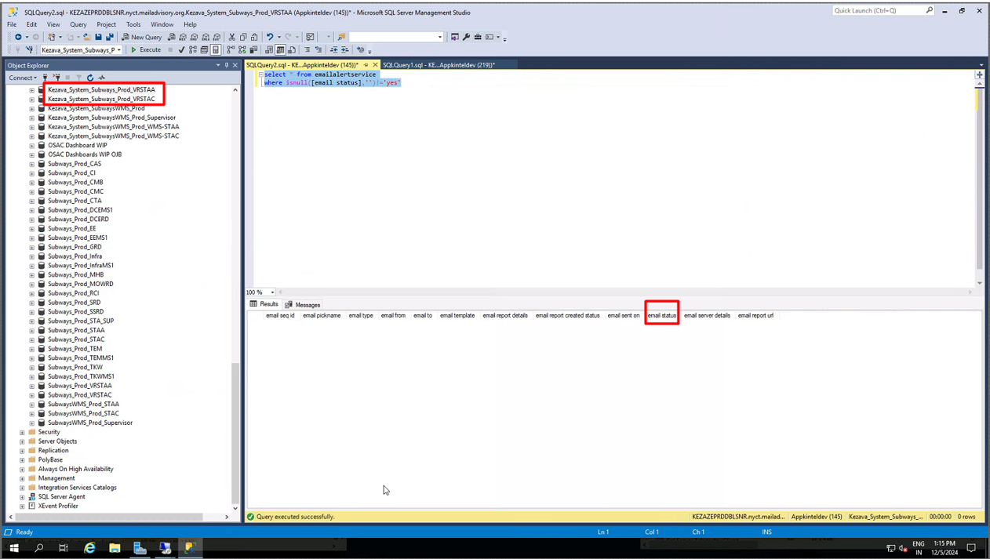This screenshot has width=990, height=559.
Task: Open File Explorer from the taskbar
Action: [x=115, y=548]
